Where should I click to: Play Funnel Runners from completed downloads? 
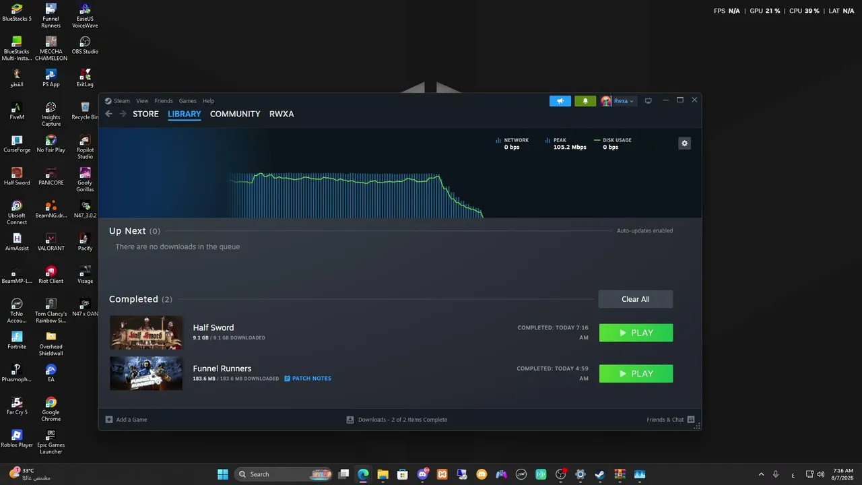click(x=636, y=374)
